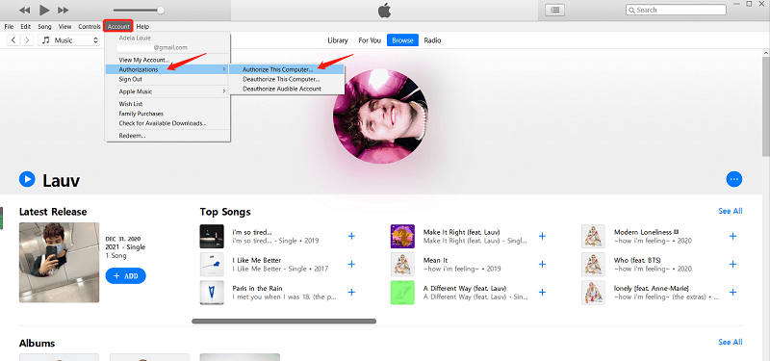The width and height of the screenshot is (770, 361).
Task: Open the Edit menu
Action: [x=26, y=27]
